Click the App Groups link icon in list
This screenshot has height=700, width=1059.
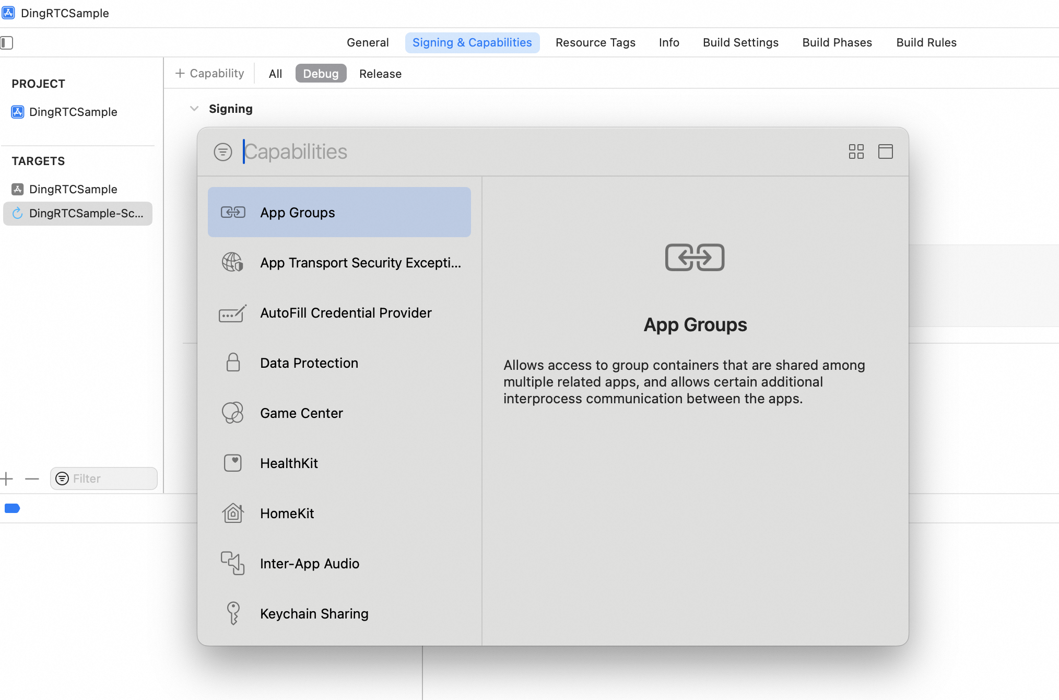(233, 212)
